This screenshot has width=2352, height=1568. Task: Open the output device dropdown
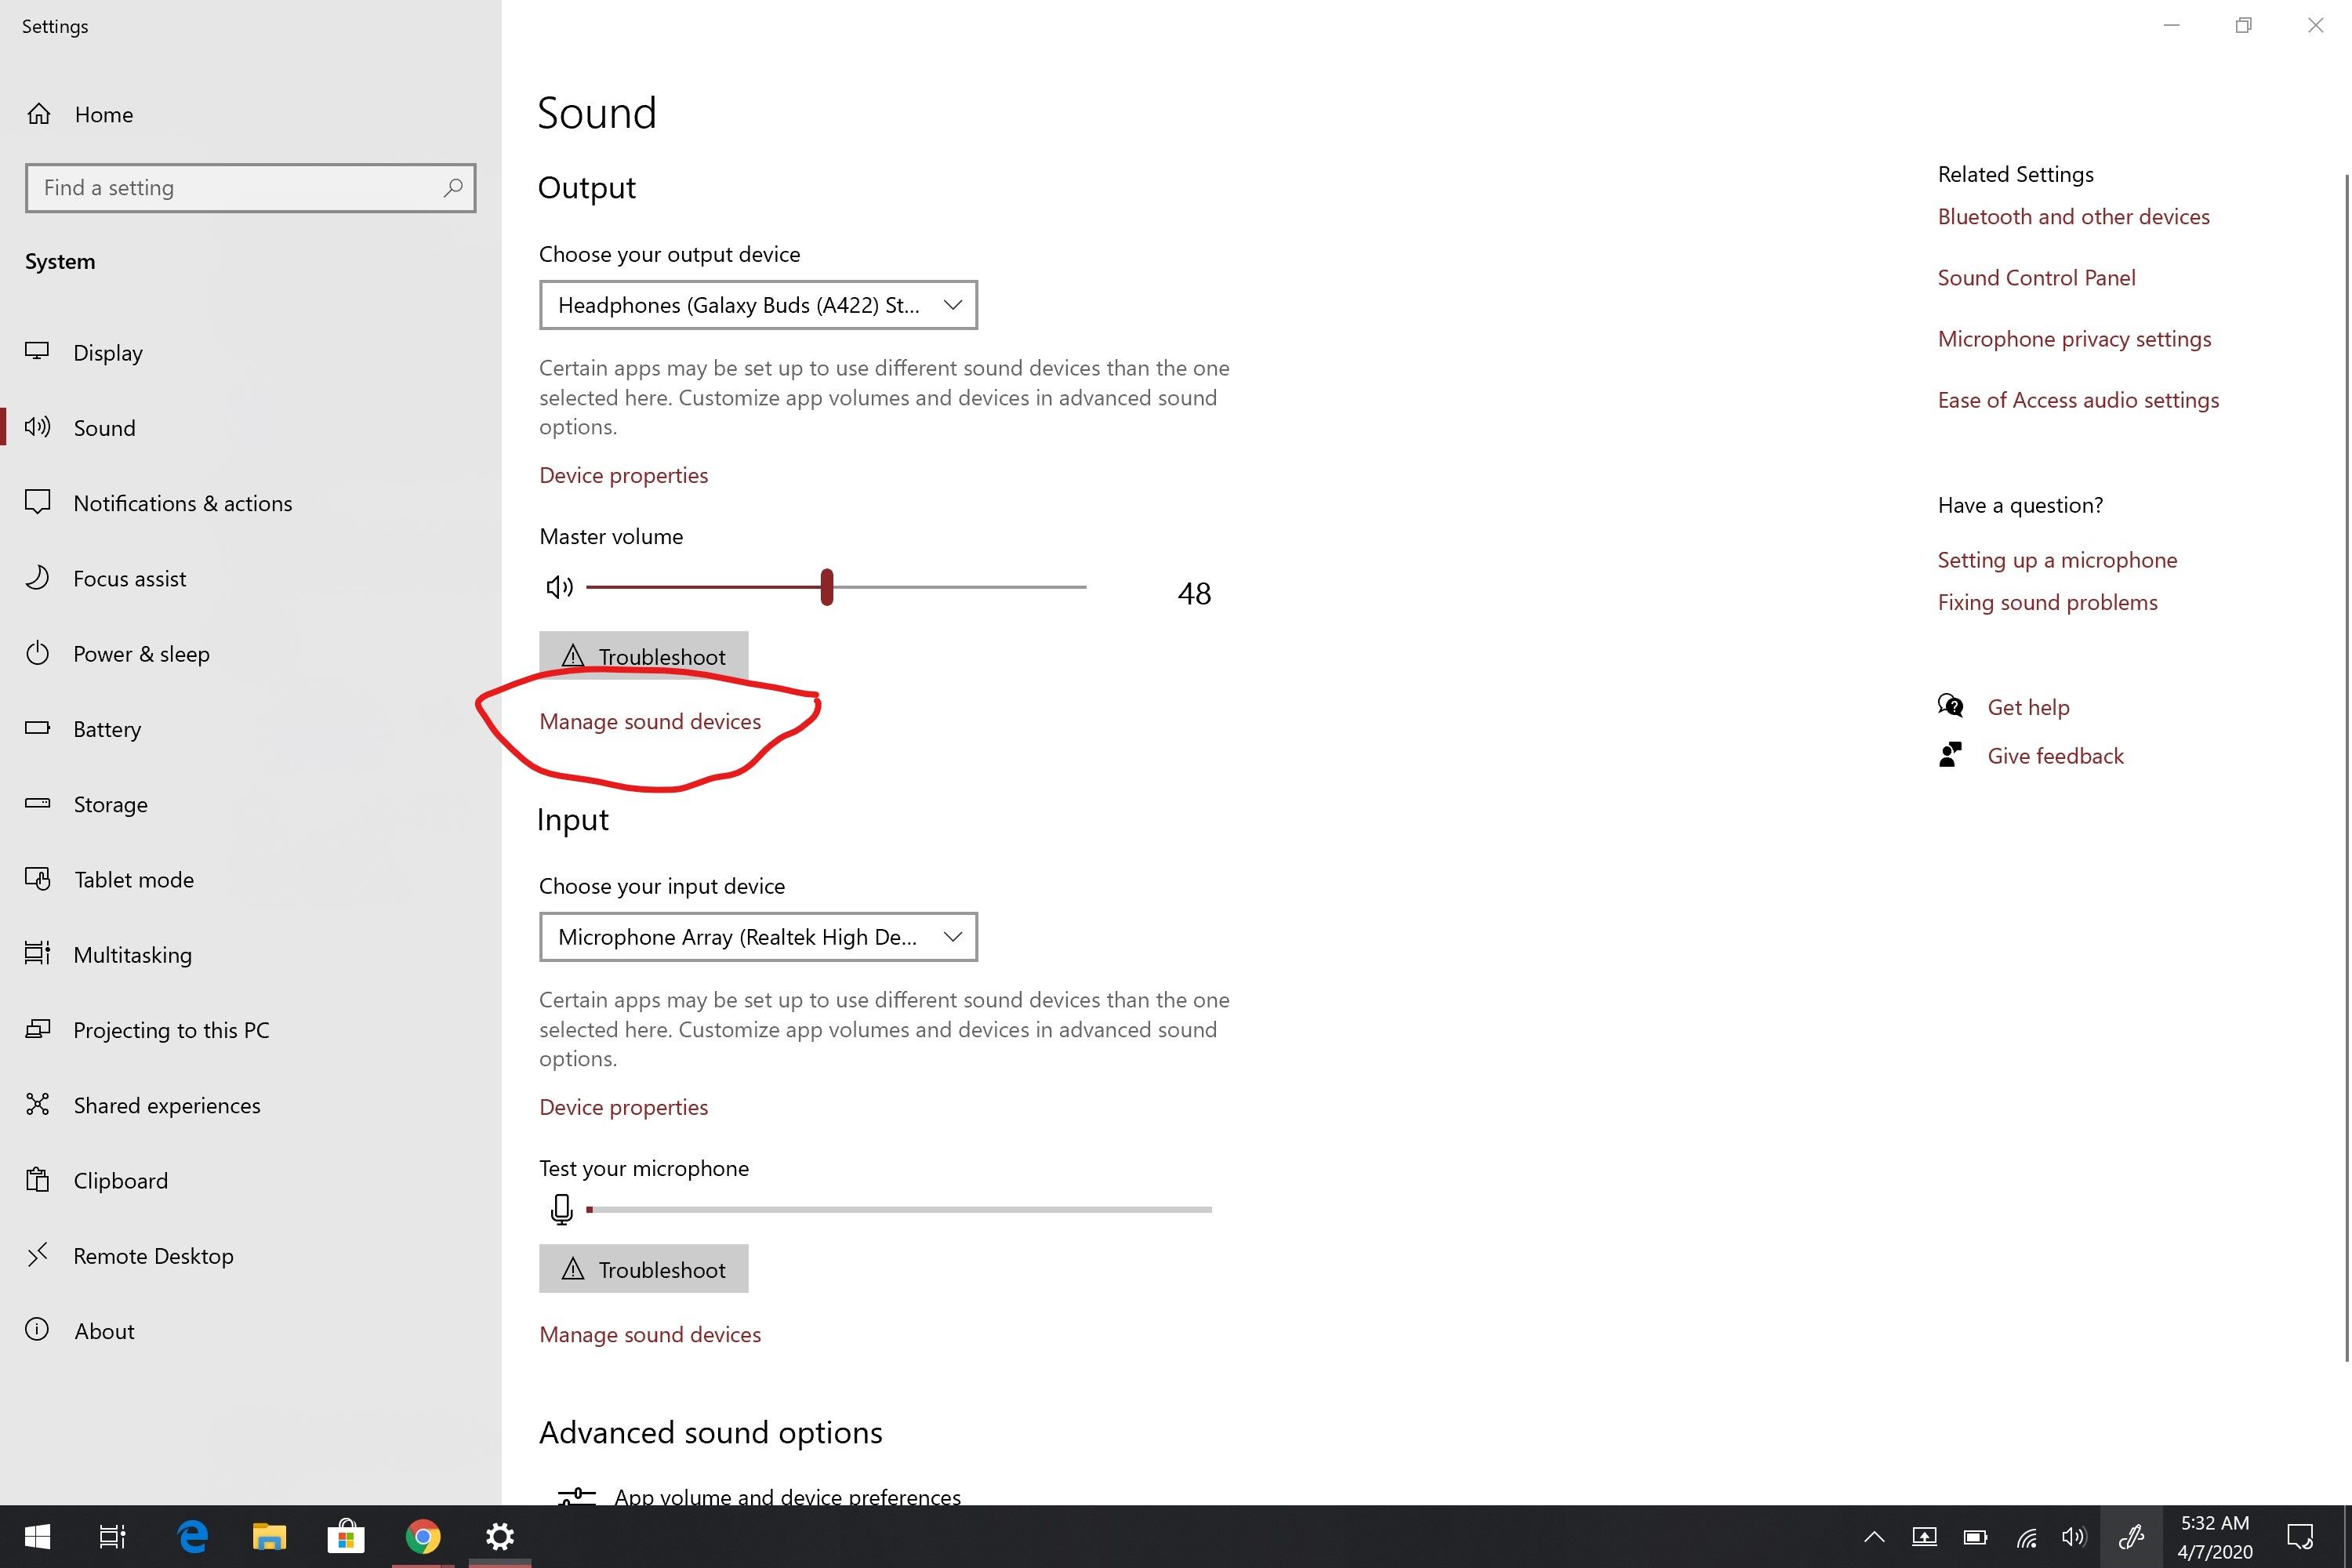[757, 305]
